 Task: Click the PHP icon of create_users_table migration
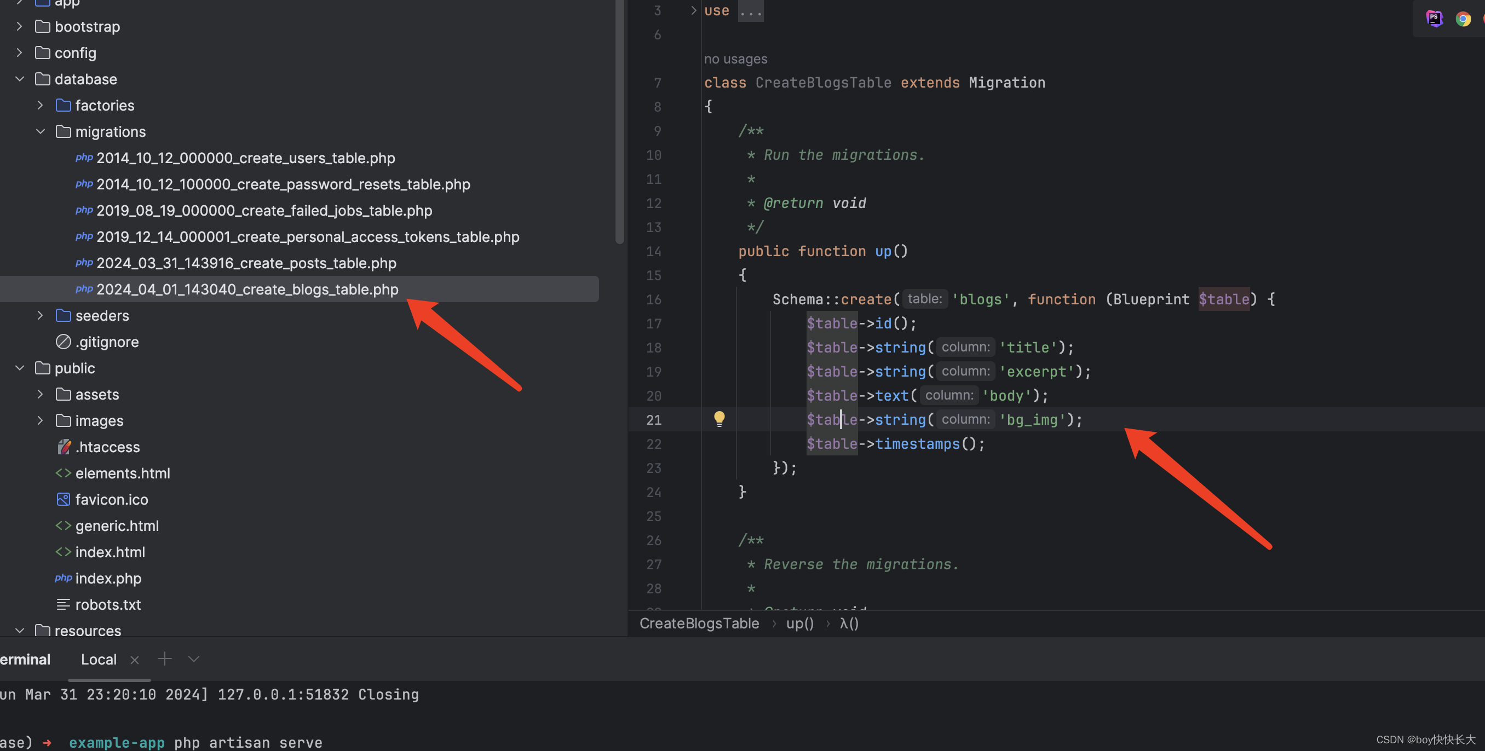[x=84, y=157]
